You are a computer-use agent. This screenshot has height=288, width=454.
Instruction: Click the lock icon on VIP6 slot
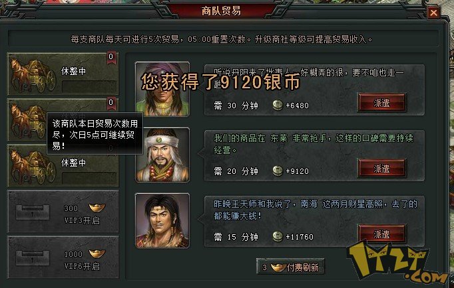[x=33, y=258]
